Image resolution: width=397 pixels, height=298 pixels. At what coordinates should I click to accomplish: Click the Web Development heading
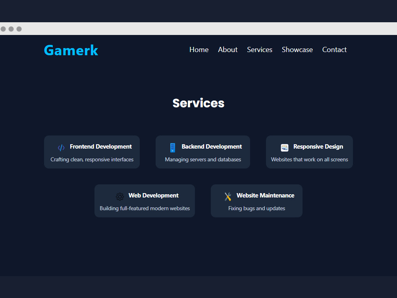click(x=153, y=195)
